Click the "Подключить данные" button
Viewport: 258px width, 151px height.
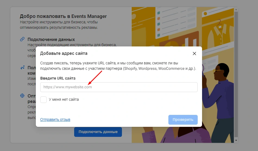(x=98, y=132)
